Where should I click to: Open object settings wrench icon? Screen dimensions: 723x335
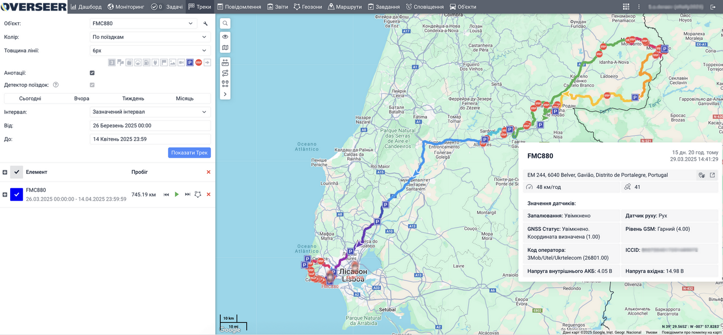pyautogui.click(x=205, y=24)
